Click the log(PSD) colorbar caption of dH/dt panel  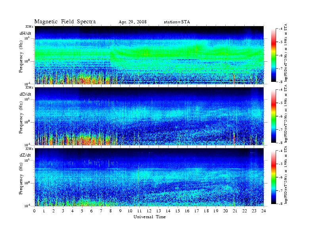coord(286,53)
